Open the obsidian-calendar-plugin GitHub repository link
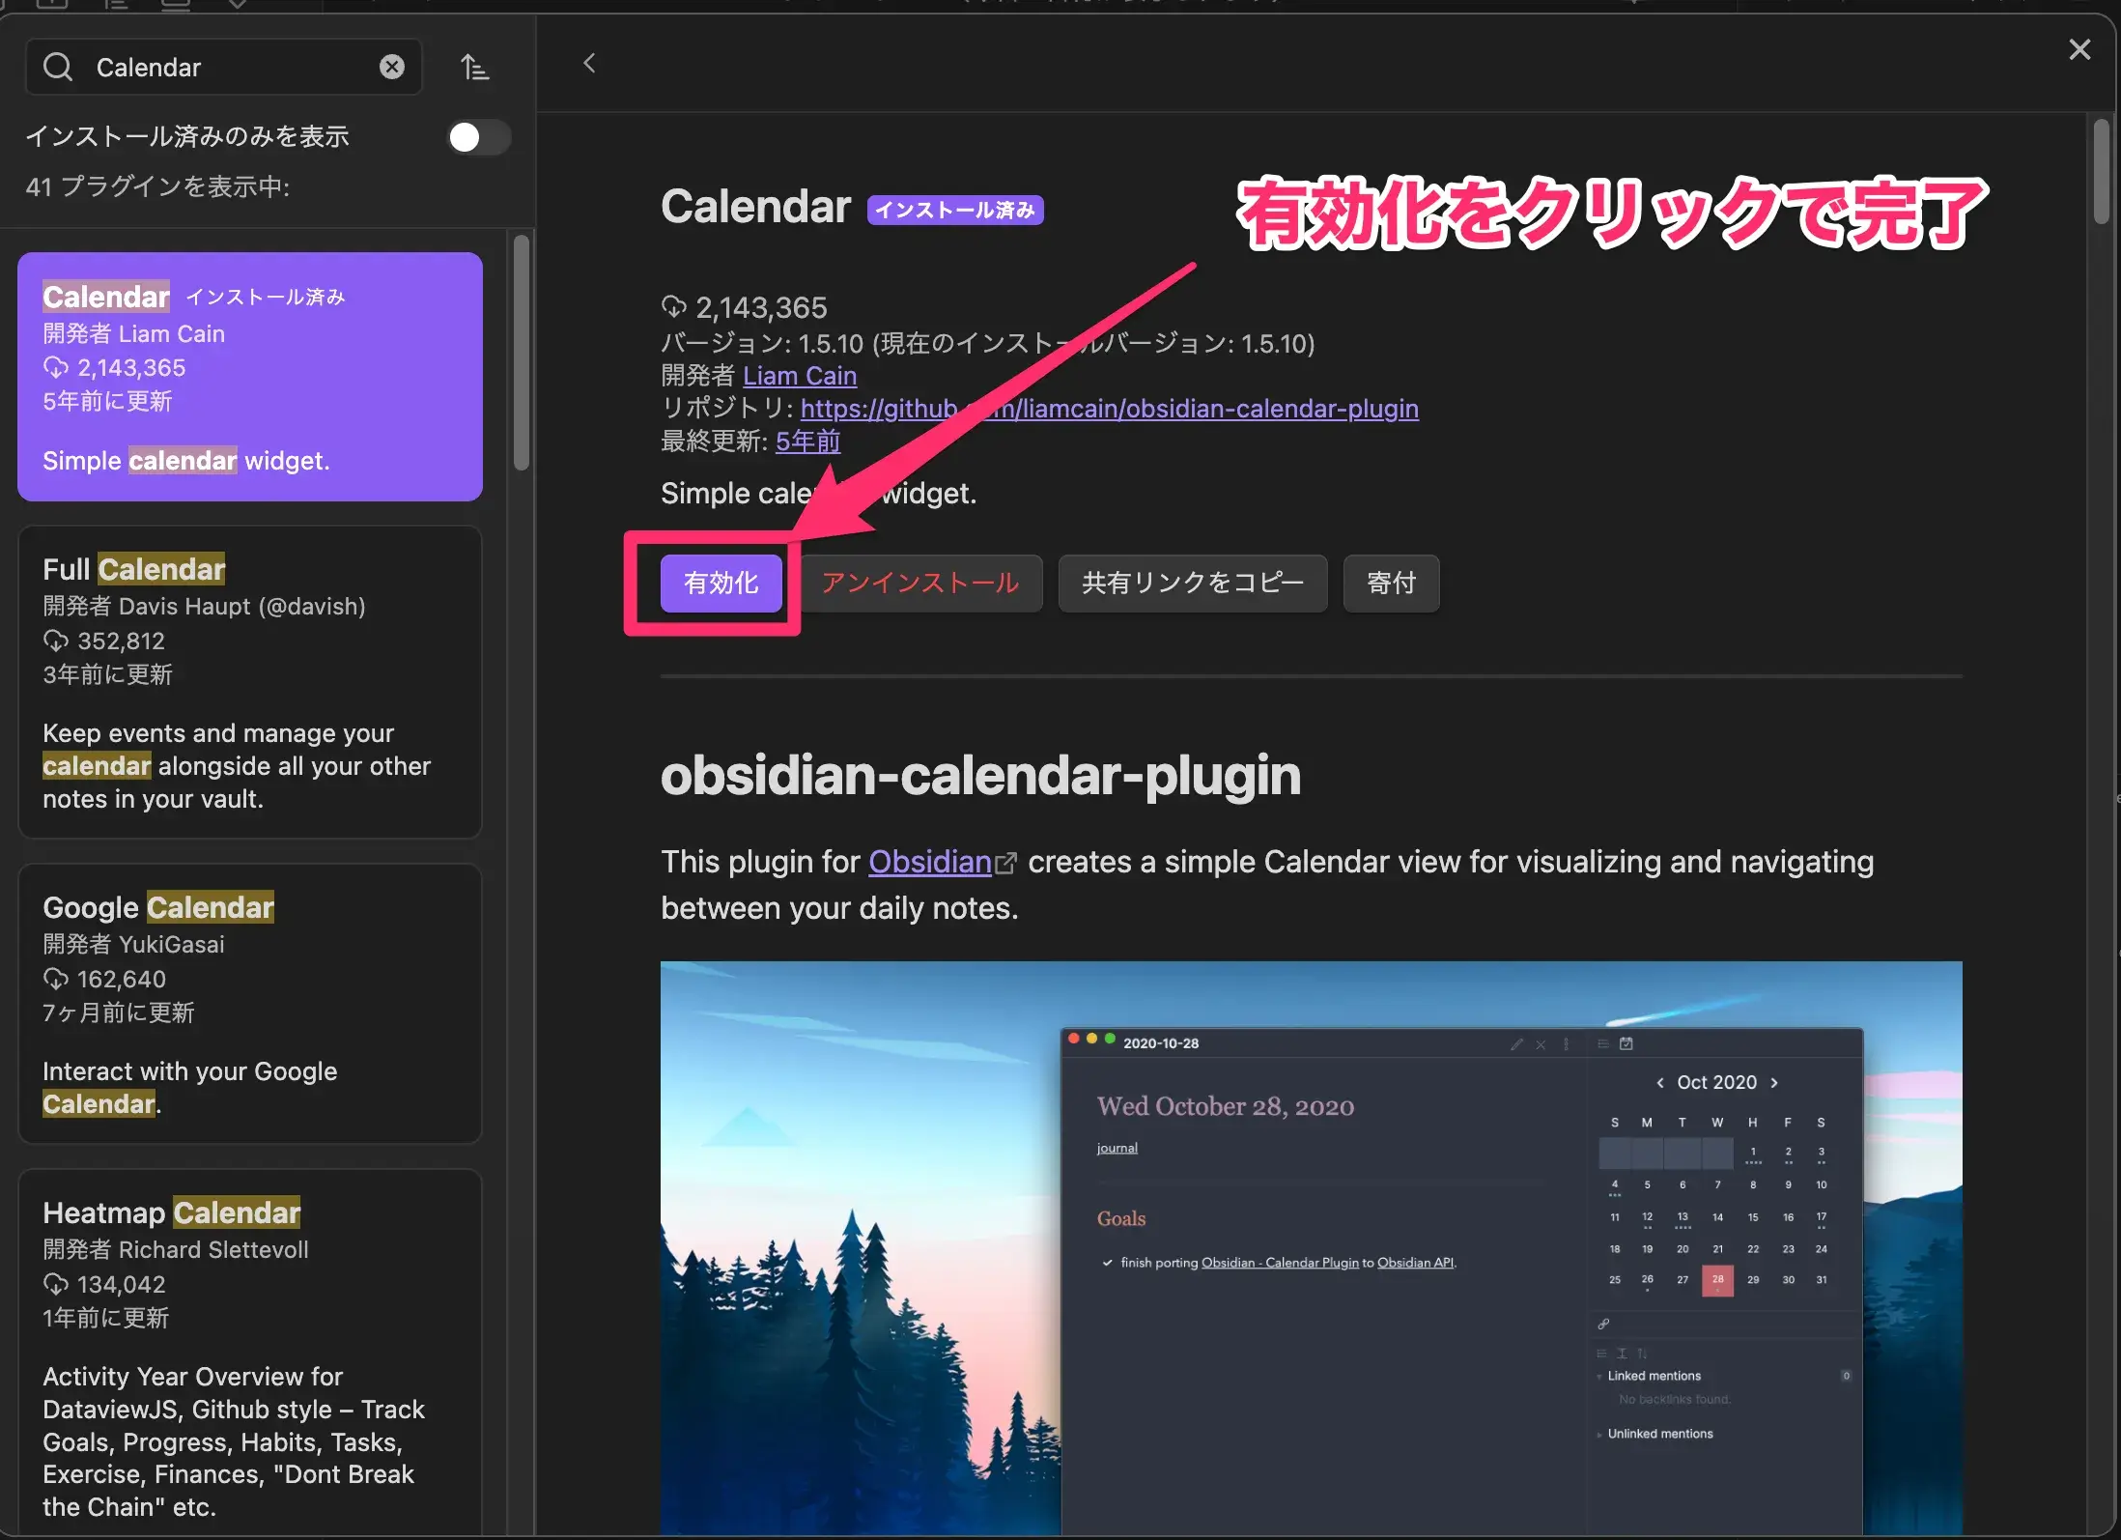The image size is (2121, 1540). tap(1110, 409)
